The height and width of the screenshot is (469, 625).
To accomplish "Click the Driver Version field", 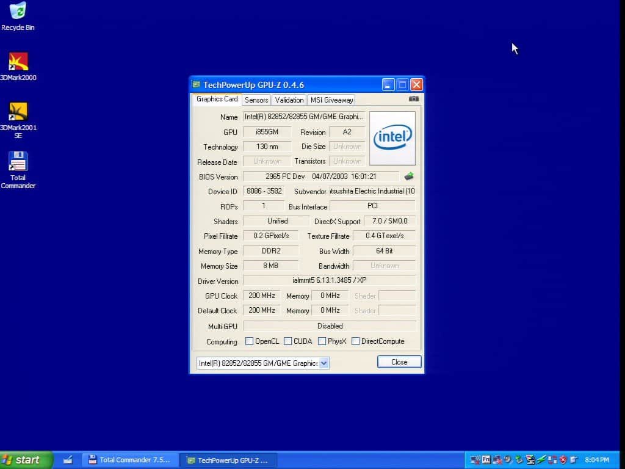I will click(x=329, y=280).
